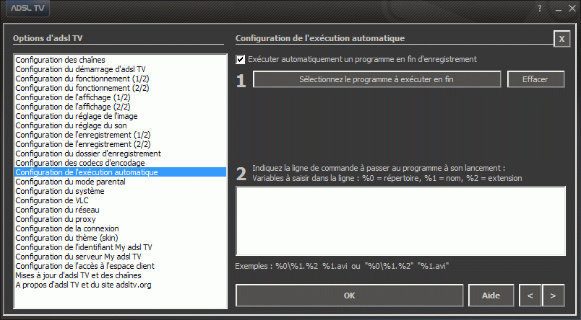Open Mises à jour d'adsl TV et des chaînes
Screen dimensions: 581x320
coord(121,275)
